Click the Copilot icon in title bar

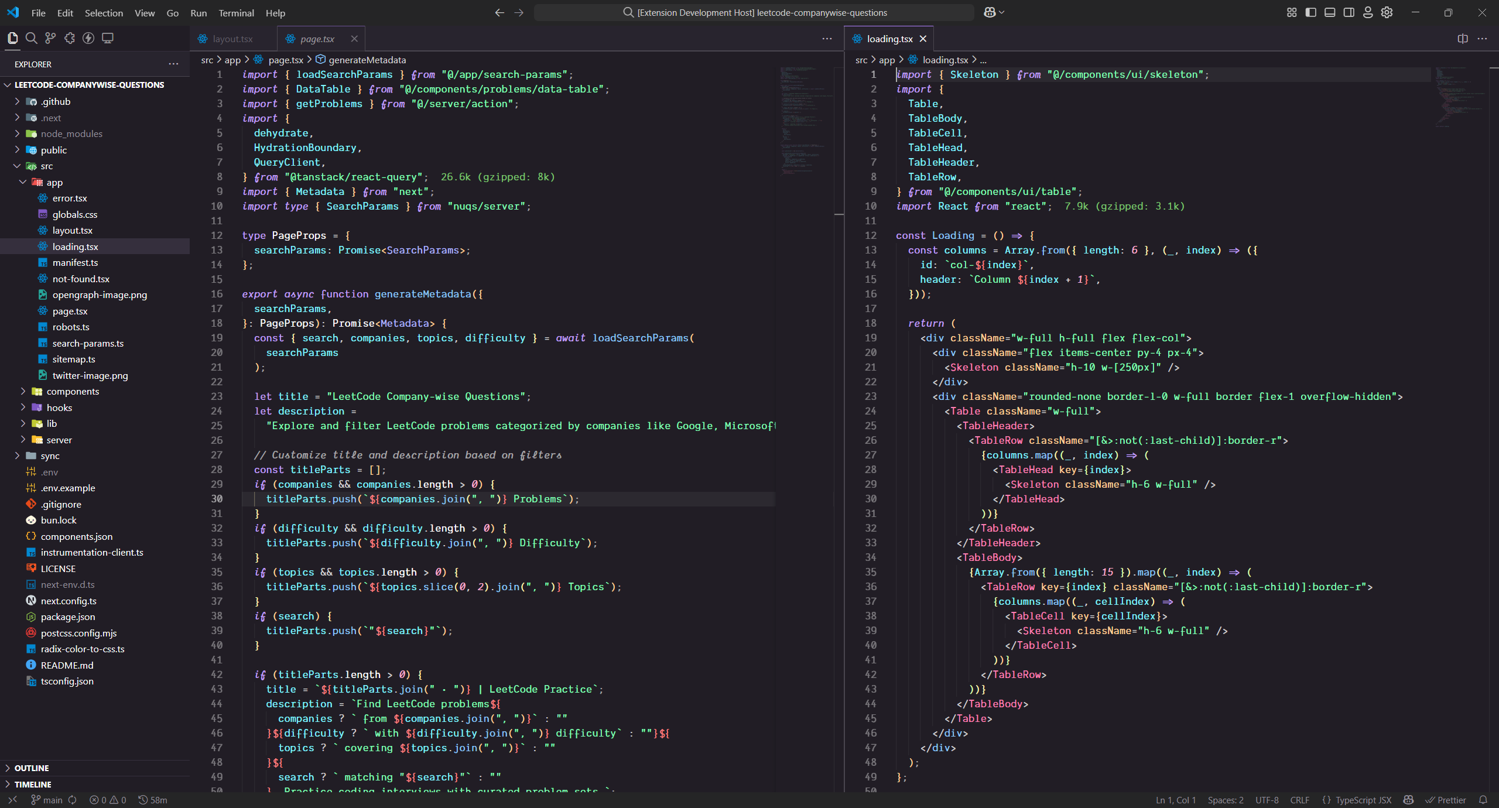[x=990, y=12]
